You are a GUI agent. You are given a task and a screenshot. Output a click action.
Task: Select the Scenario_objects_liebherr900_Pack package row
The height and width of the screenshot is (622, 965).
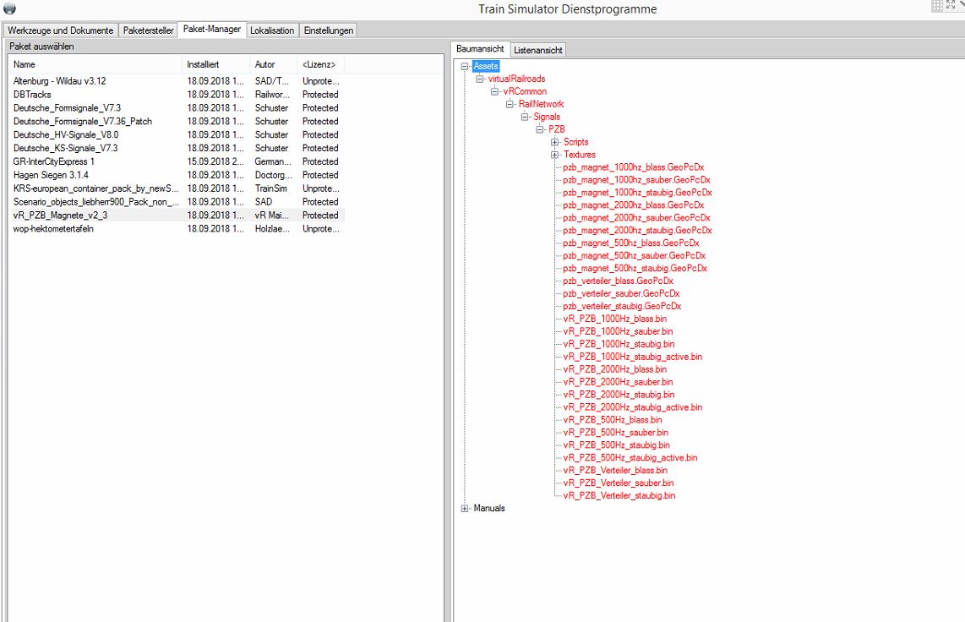(178, 202)
